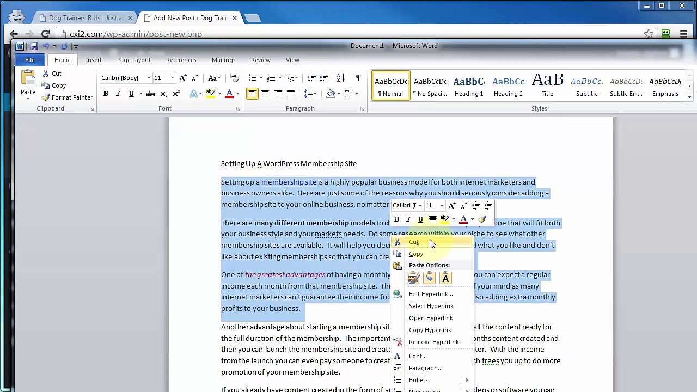The width and height of the screenshot is (697, 392).
Task: Bookmark the page with Chrome star icon
Action: tap(649, 34)
